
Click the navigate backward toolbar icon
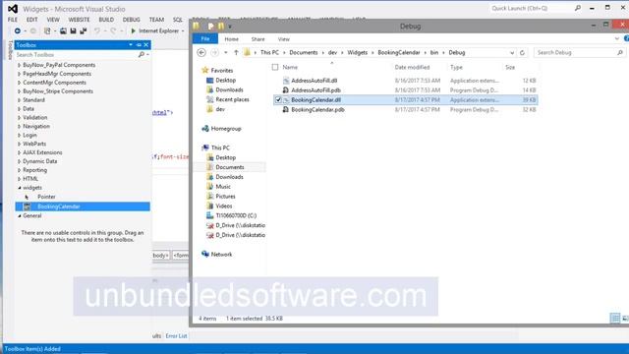tap(18, 30)
